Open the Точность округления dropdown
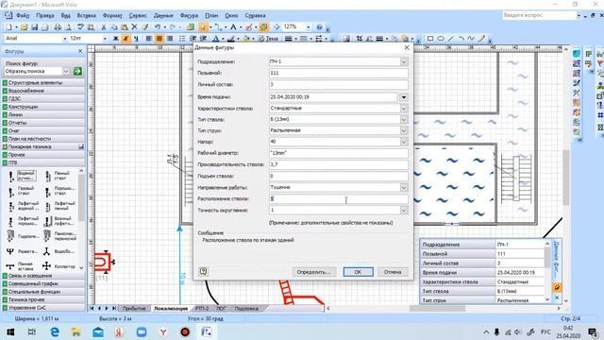Image resolution: width=604 pixels, height=340 pixels. coord(404,210)
